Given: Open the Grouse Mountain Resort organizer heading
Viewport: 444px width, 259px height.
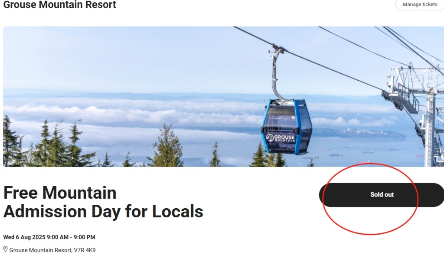Looking at the screenshot, I should pyautogui.click(x=59, y=4).
